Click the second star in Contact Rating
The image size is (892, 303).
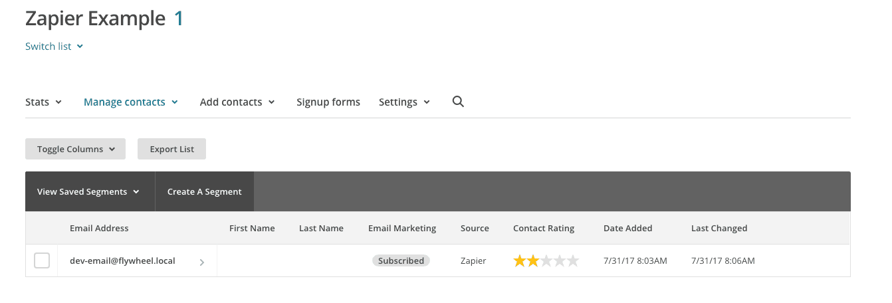pyautogui.click(x=533, y=261)
